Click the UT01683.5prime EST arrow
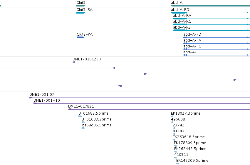Screen dimensions: 250x165 pos(80,116)
